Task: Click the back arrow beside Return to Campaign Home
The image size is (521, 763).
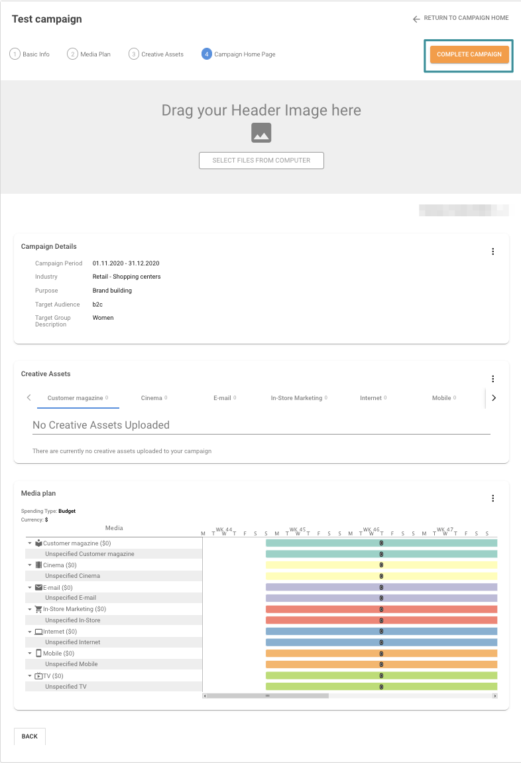Action: pyautogui.click(x=416, y=19)
